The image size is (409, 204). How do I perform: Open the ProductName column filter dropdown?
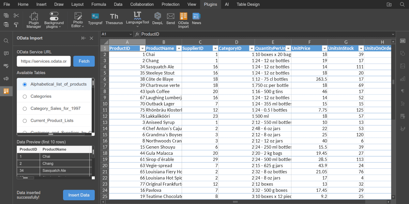(180, 48)
